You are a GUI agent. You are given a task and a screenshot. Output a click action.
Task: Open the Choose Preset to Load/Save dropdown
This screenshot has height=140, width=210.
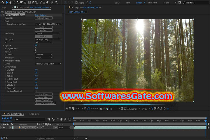[48, 24]
